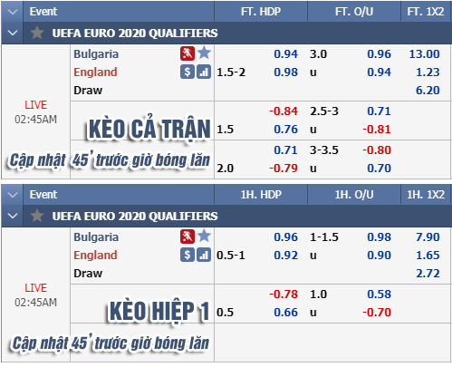This screenshot has height=367, width=452.
Task: Click the dollar sign icon in full-time panel
Action: [188, 72]
